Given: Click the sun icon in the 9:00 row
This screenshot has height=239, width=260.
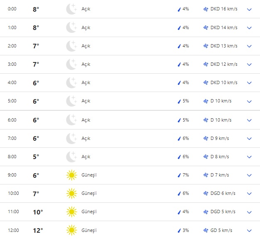Looking at the screenshot, I should point(71,175).
